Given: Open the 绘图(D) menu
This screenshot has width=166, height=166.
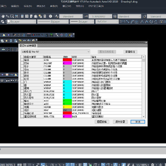Looking at the screenshot, I should [15, 6].
